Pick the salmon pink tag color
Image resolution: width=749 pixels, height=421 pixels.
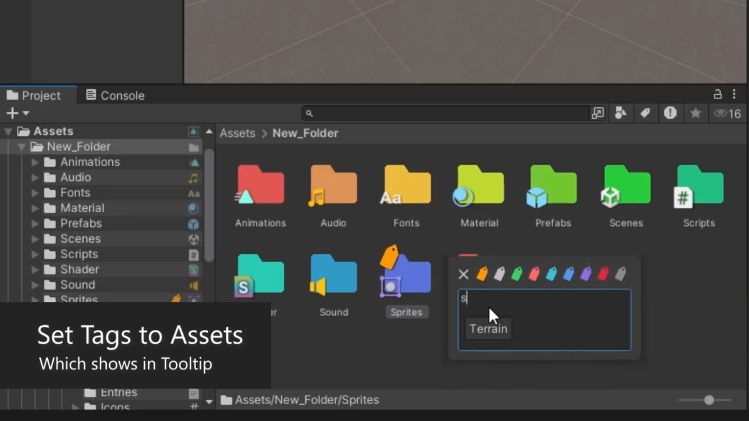(x=534, y=274)
